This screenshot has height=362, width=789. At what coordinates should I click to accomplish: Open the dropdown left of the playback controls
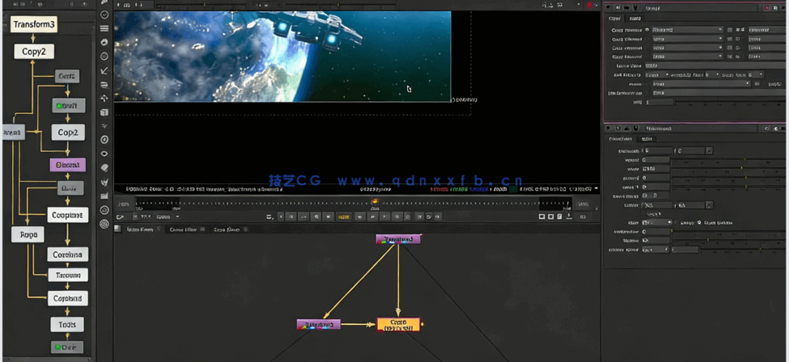pos(166,217)
